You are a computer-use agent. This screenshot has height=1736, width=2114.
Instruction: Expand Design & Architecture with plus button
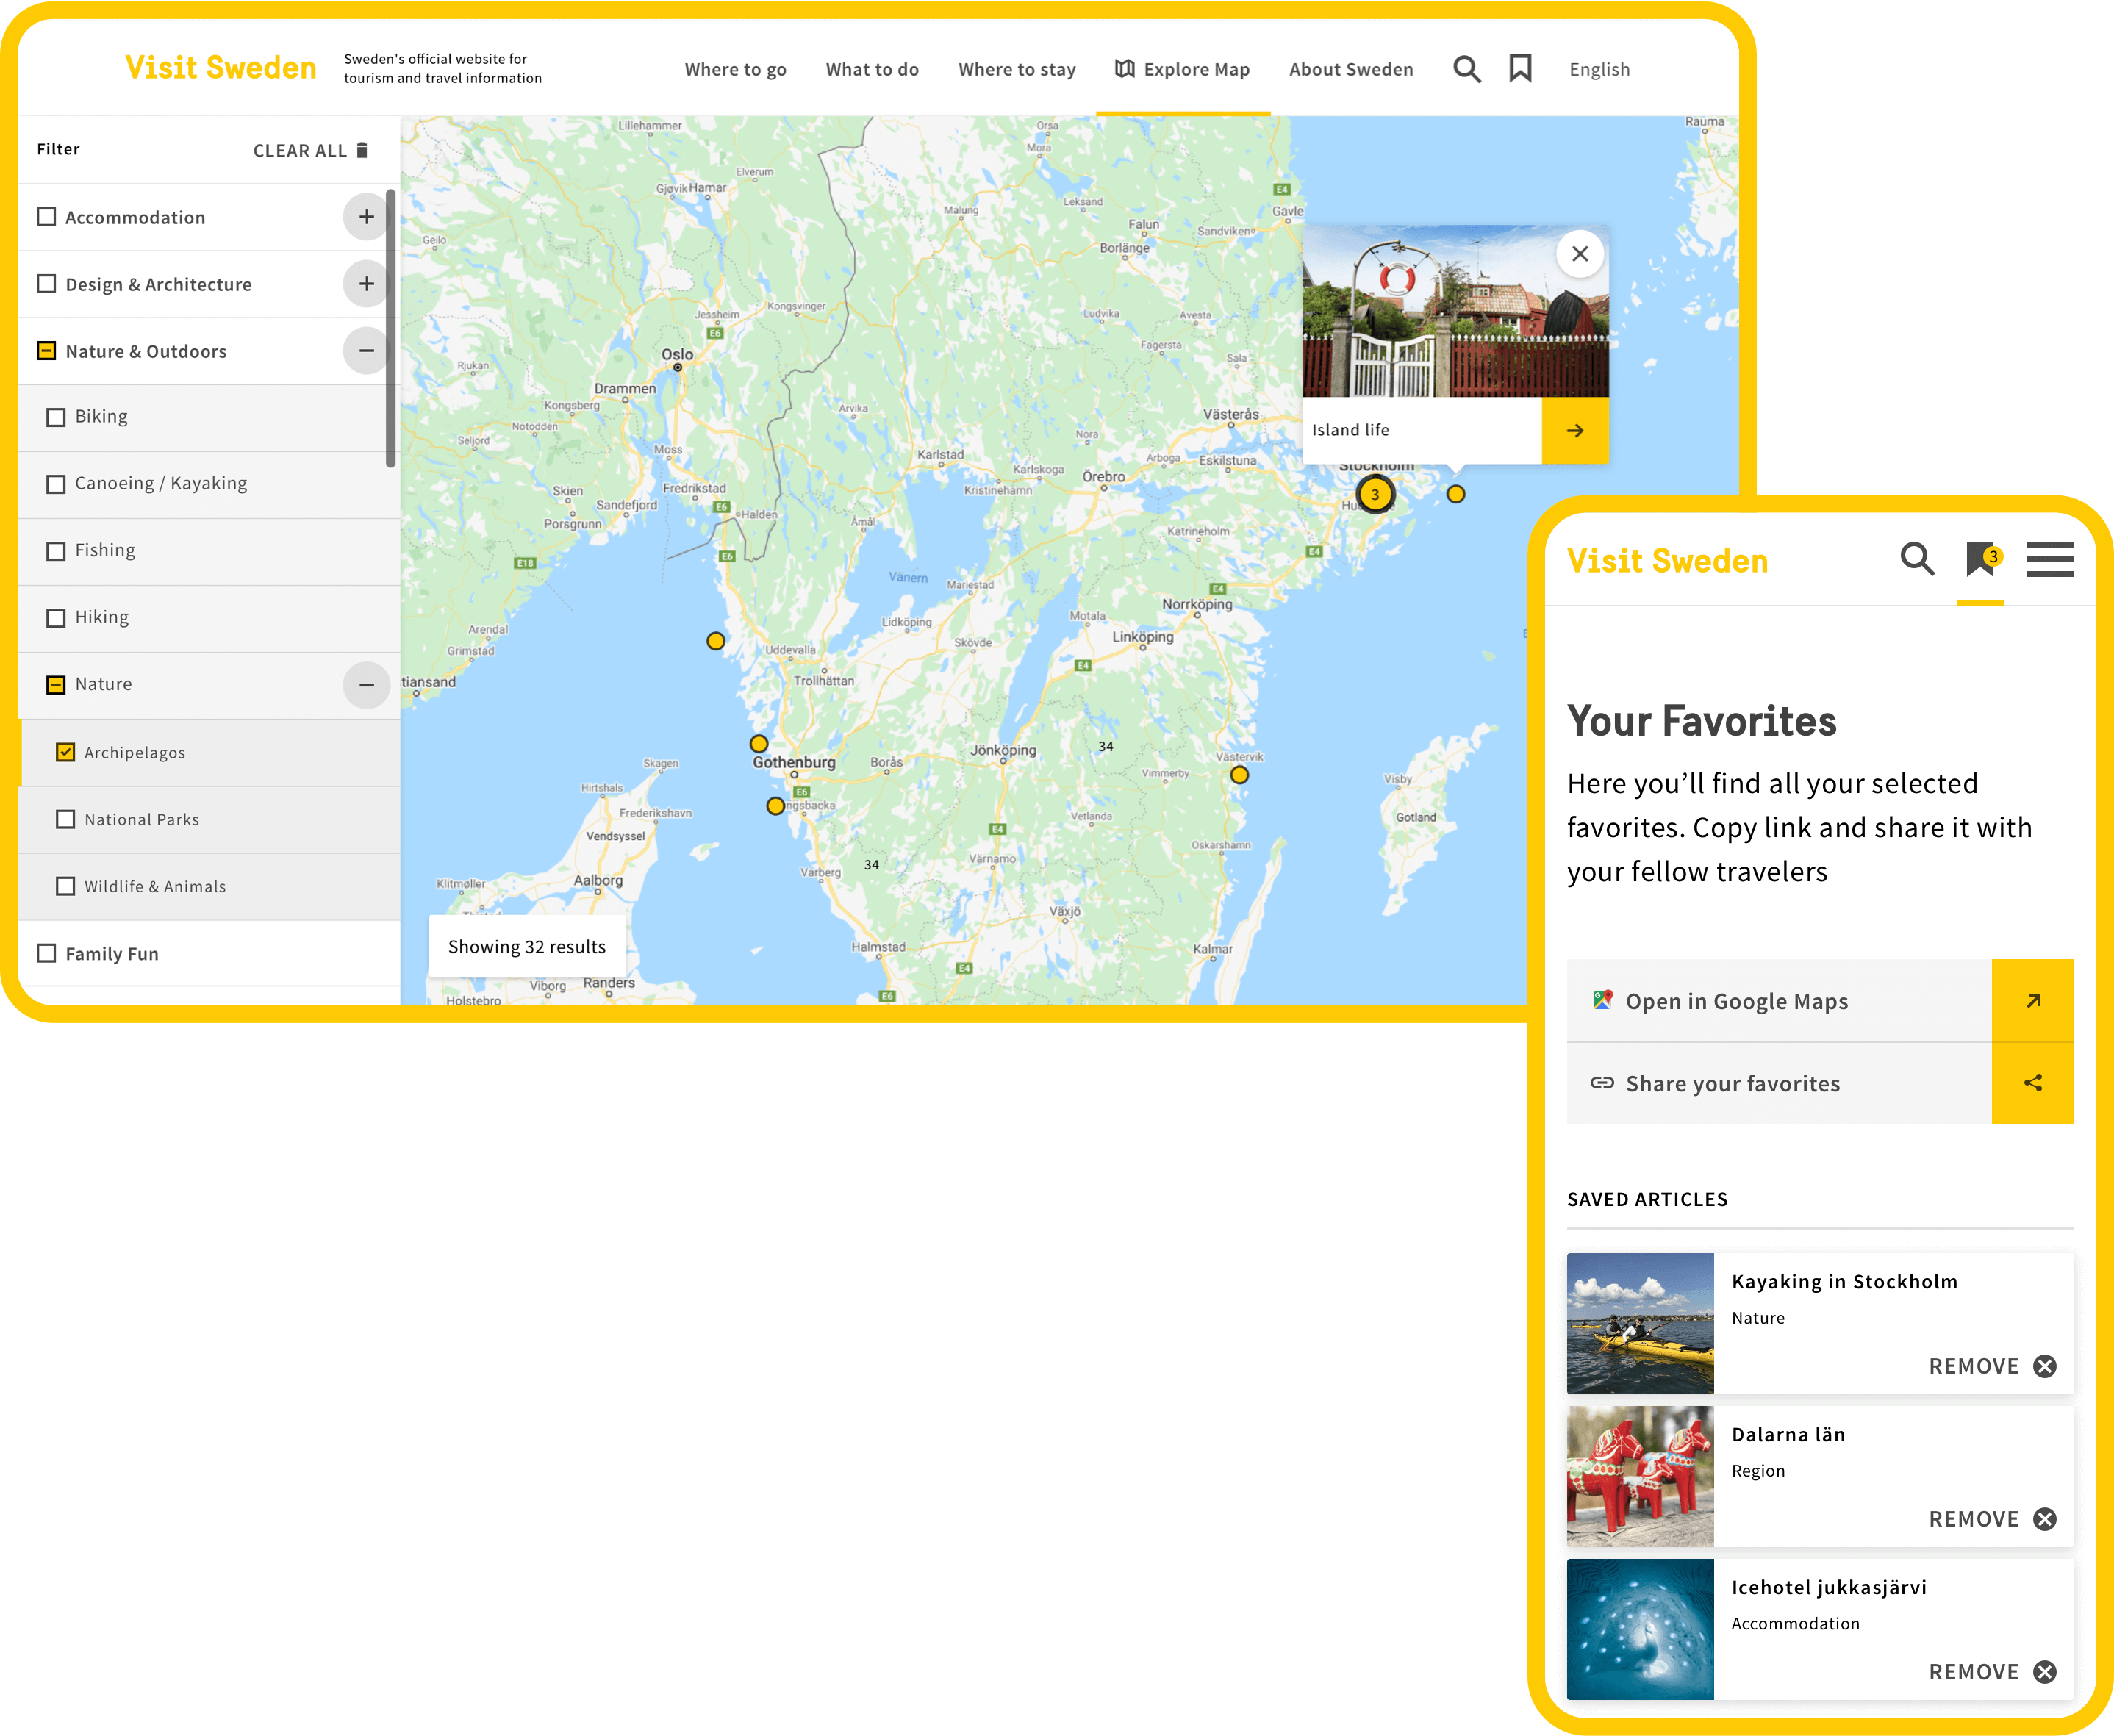point(366,284)
